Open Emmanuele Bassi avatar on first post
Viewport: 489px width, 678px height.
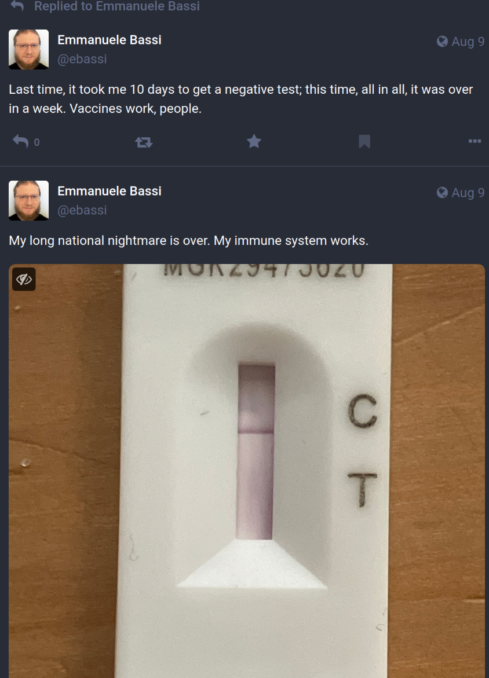28,49
